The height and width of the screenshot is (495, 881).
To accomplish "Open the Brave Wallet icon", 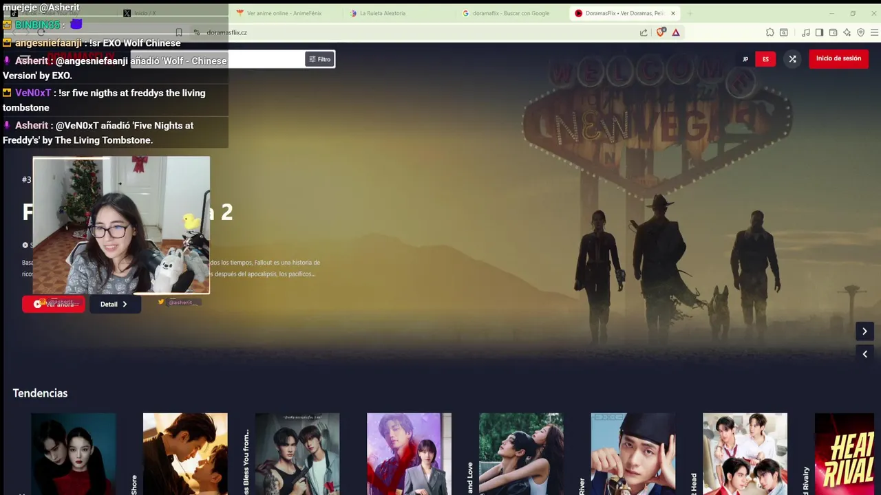I will point(833,32).
